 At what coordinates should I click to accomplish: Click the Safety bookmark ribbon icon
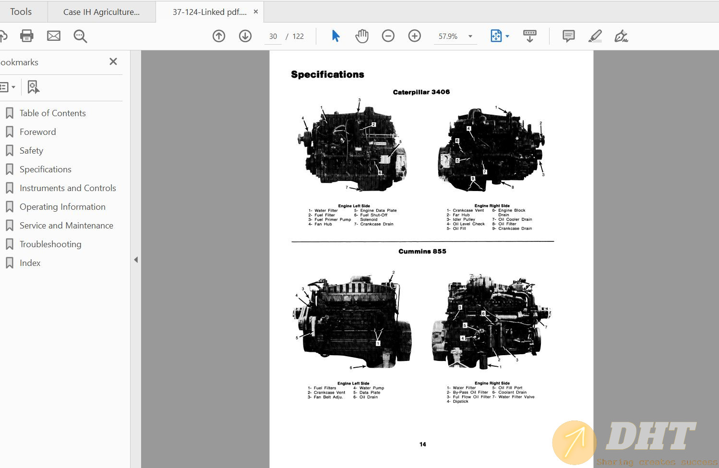[9, 151]
